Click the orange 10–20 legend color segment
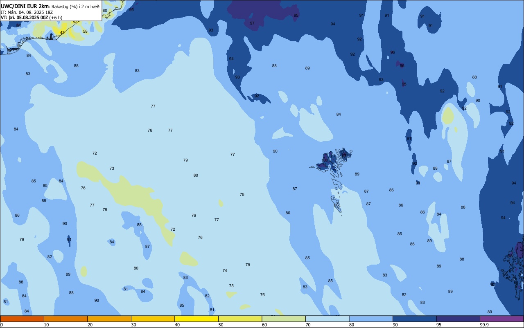 click(65, 319)
